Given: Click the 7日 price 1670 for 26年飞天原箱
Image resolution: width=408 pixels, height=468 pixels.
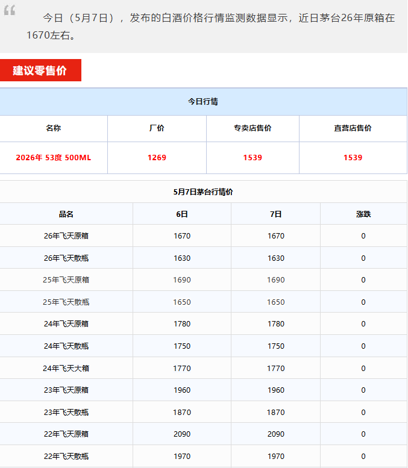Looking at the screenshot, I should pos(275,236).
